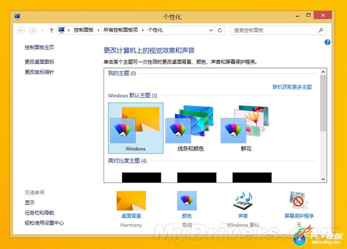
Task: Open the address bar history dropdown
Action: (x=211, y=30)
